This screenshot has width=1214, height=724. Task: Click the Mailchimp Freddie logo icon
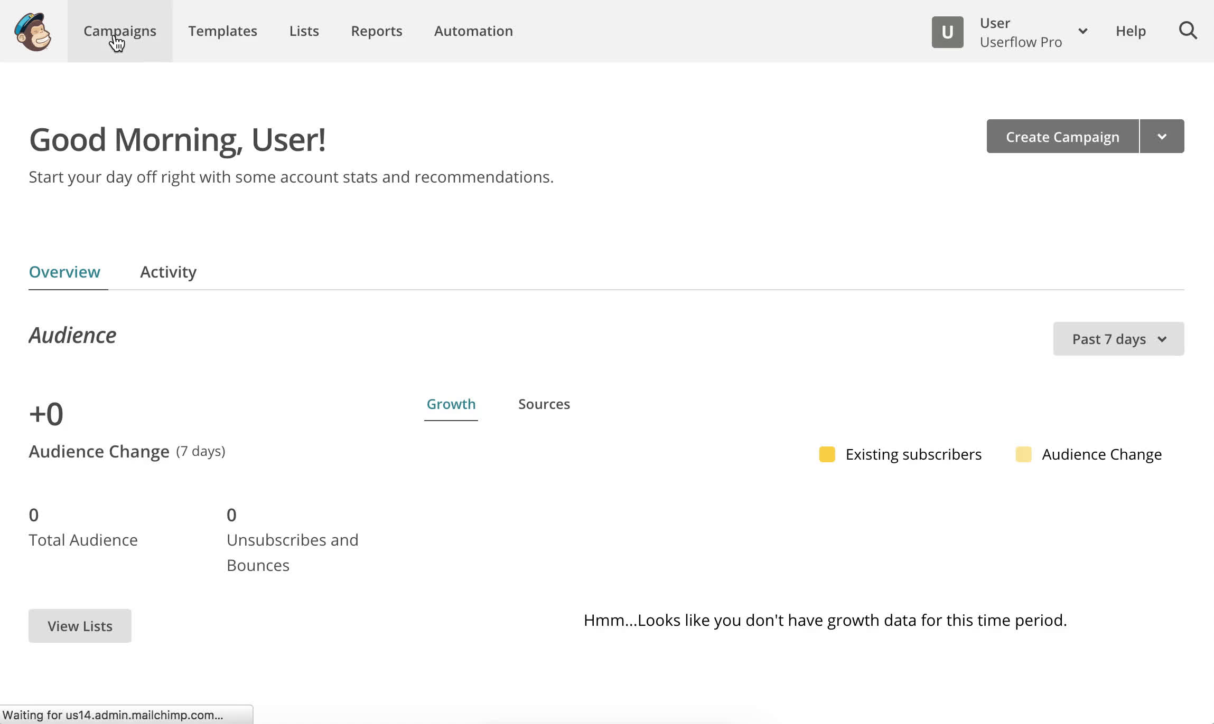coord(33,33)
